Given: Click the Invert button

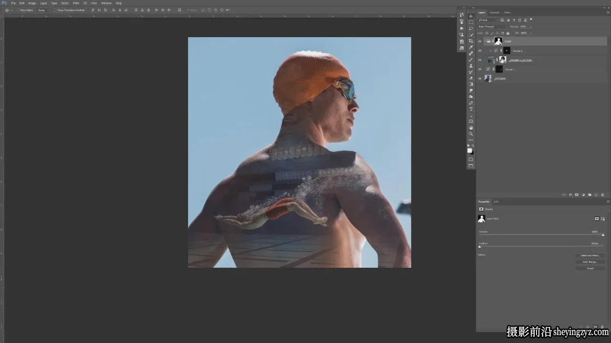Looking at the screenshot, I should (590, 269).
